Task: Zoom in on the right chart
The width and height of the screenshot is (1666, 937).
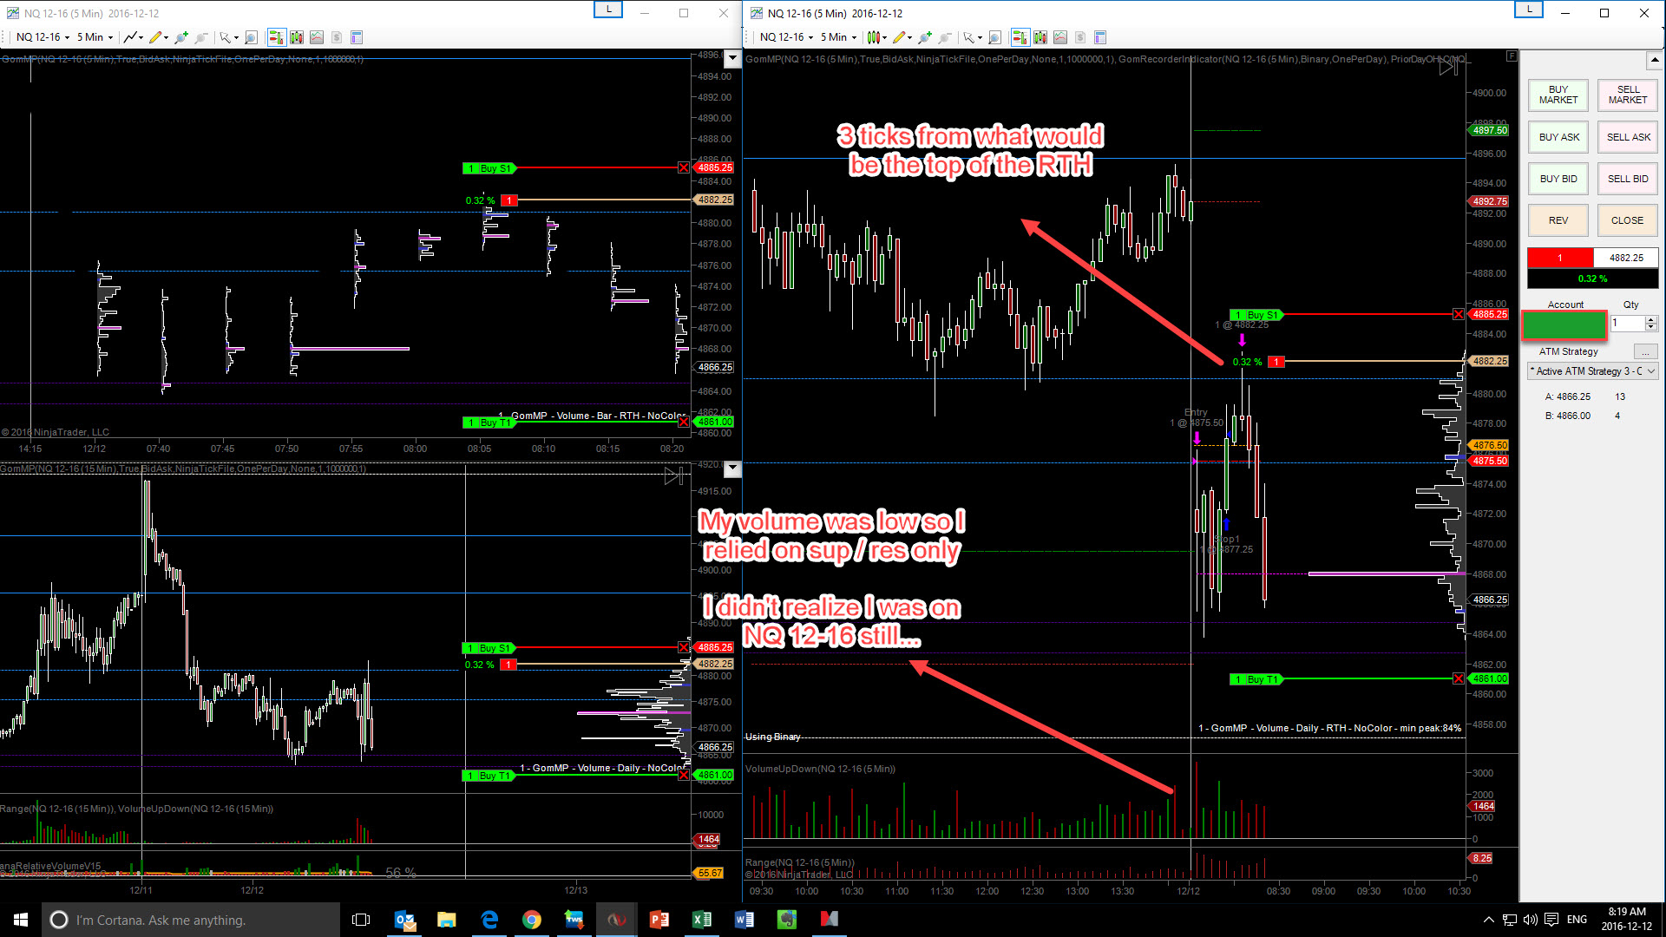Action: (924, 37)
